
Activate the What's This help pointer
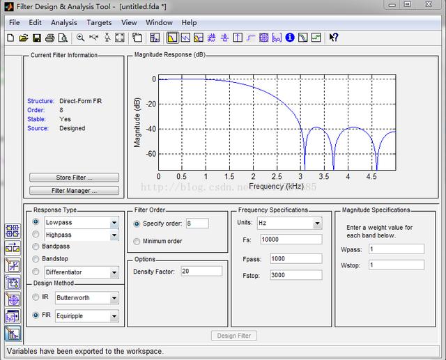[333, 38]
